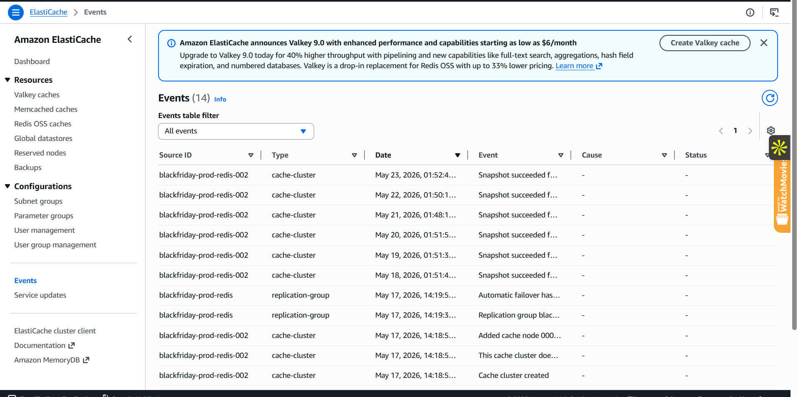Click the Automatic failover event text
Viewport: 798px width, 397px height.
(x=519, y=295)
